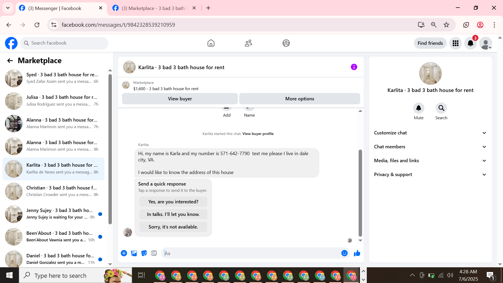
Task: Choose a GIF in message composer
Action: (154, 253)
